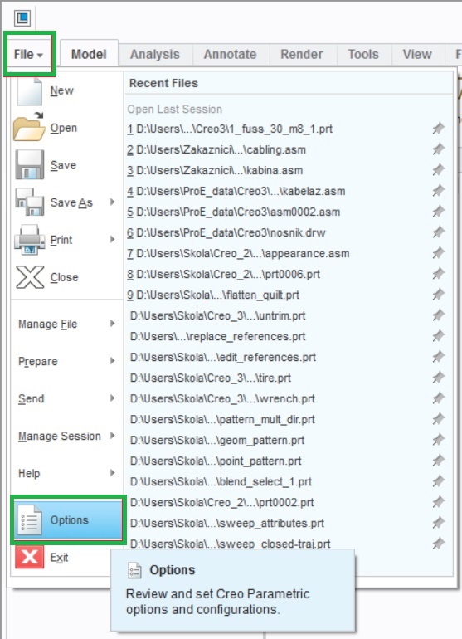Click the Print printer icon

point(29,240)
